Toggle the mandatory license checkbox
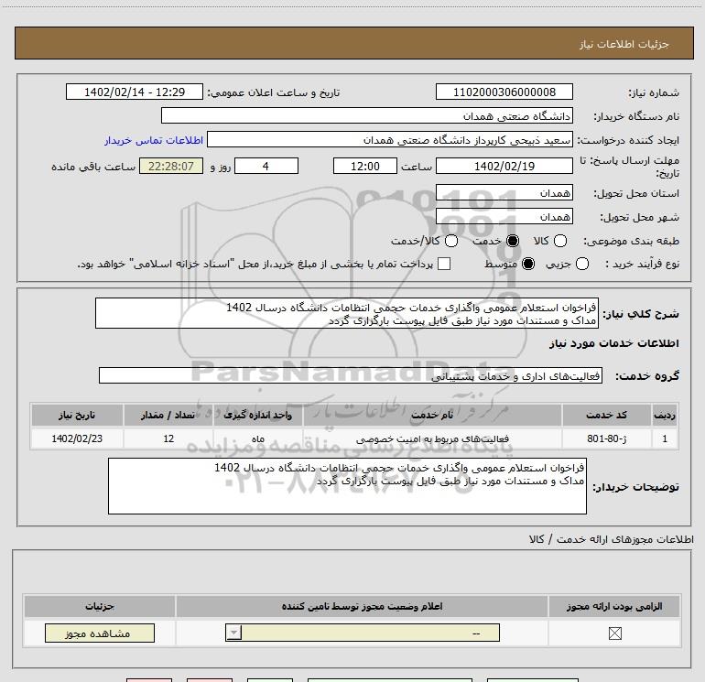705x682 pixels. coord(614,633)
